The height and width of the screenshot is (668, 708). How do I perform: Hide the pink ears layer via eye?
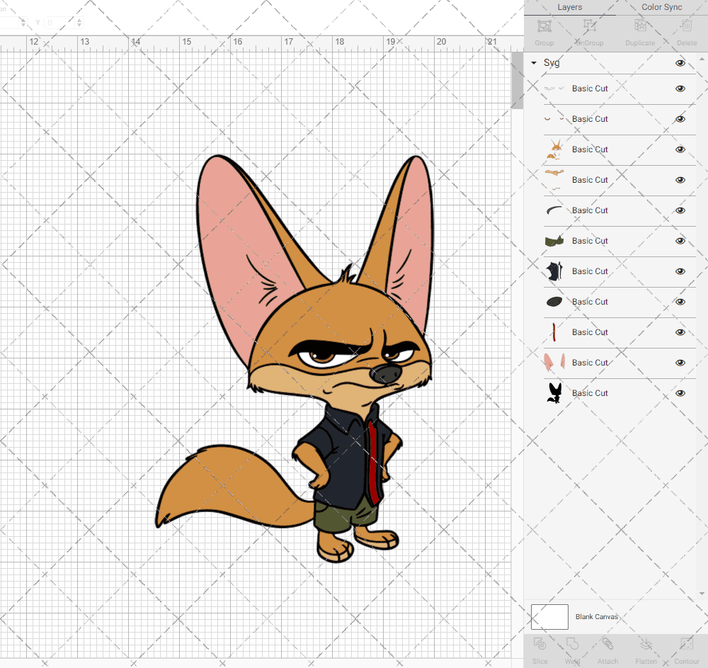(x=680, y=363)
